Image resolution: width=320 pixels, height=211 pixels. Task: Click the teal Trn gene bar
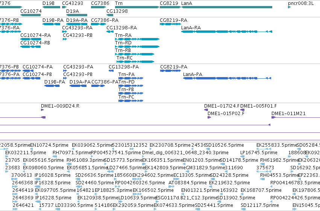point(137,7)
